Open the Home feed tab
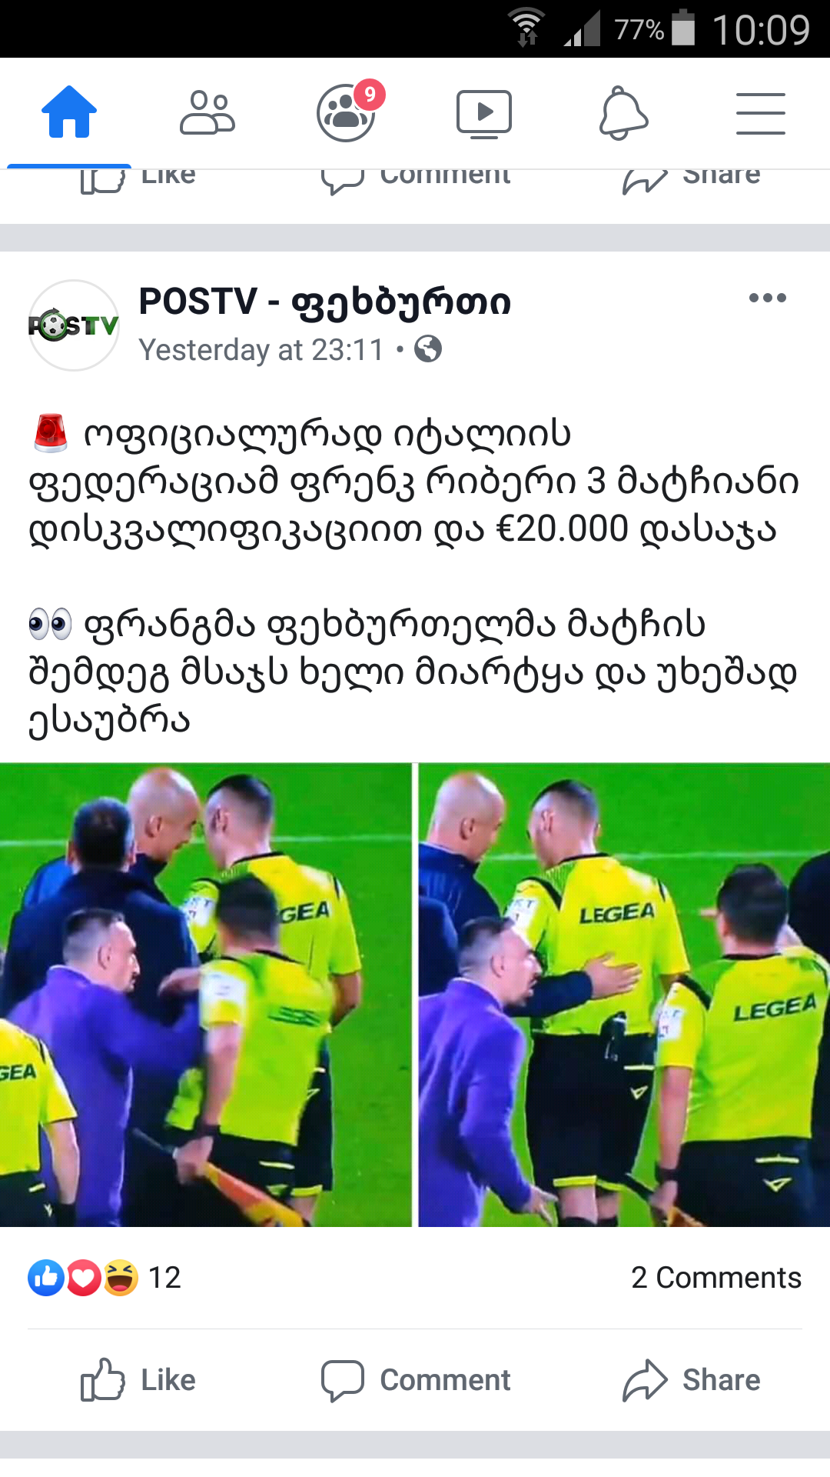 [x=69, y=112]
